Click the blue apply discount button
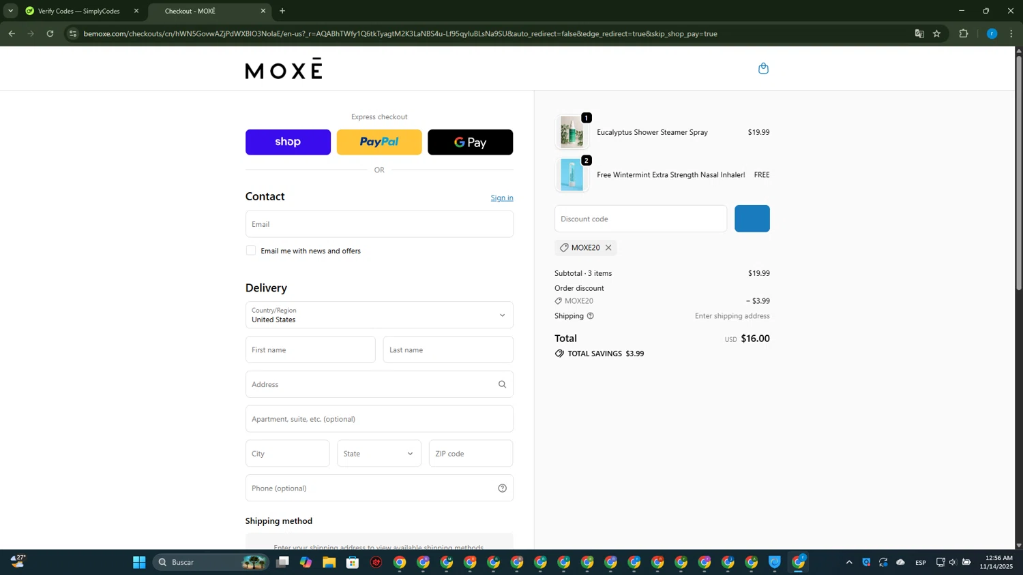1023x575 pixels. click(x=752, y=219)
